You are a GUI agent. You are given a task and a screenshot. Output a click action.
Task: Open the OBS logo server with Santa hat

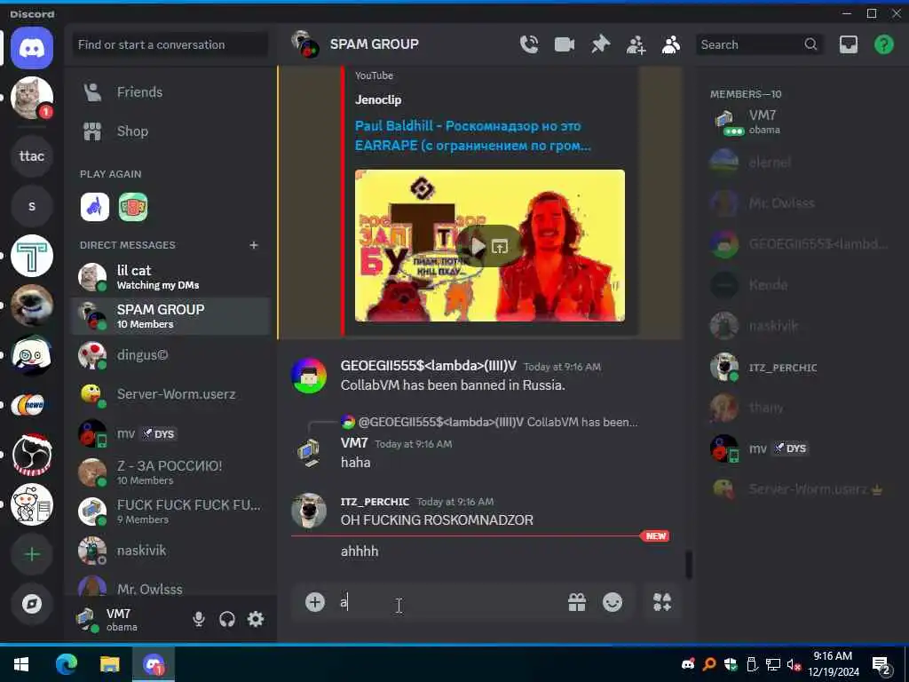tap(32, 455)
